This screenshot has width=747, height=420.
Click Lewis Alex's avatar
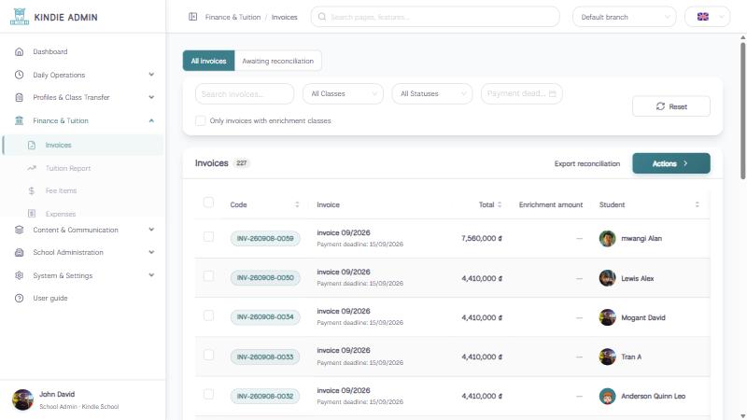click(x=608, y=278)
